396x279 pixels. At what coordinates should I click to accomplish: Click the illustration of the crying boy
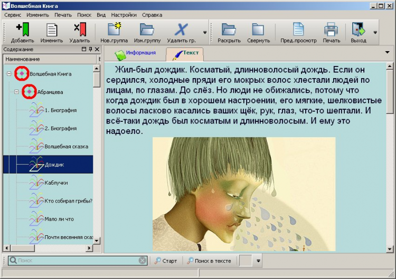[x=244, y=194]
